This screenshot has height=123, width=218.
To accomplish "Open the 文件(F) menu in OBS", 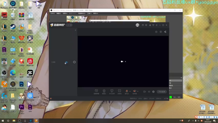I will (52, 13).
